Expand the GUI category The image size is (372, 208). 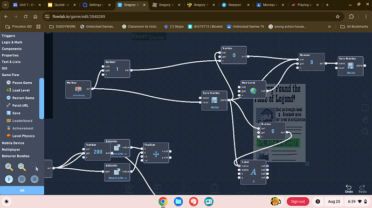point(4,68)
